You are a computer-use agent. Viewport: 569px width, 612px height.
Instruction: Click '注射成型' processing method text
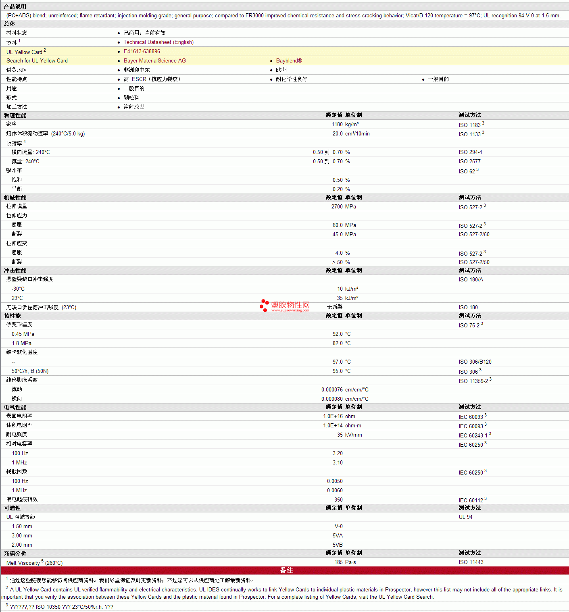tap(134, 107)
